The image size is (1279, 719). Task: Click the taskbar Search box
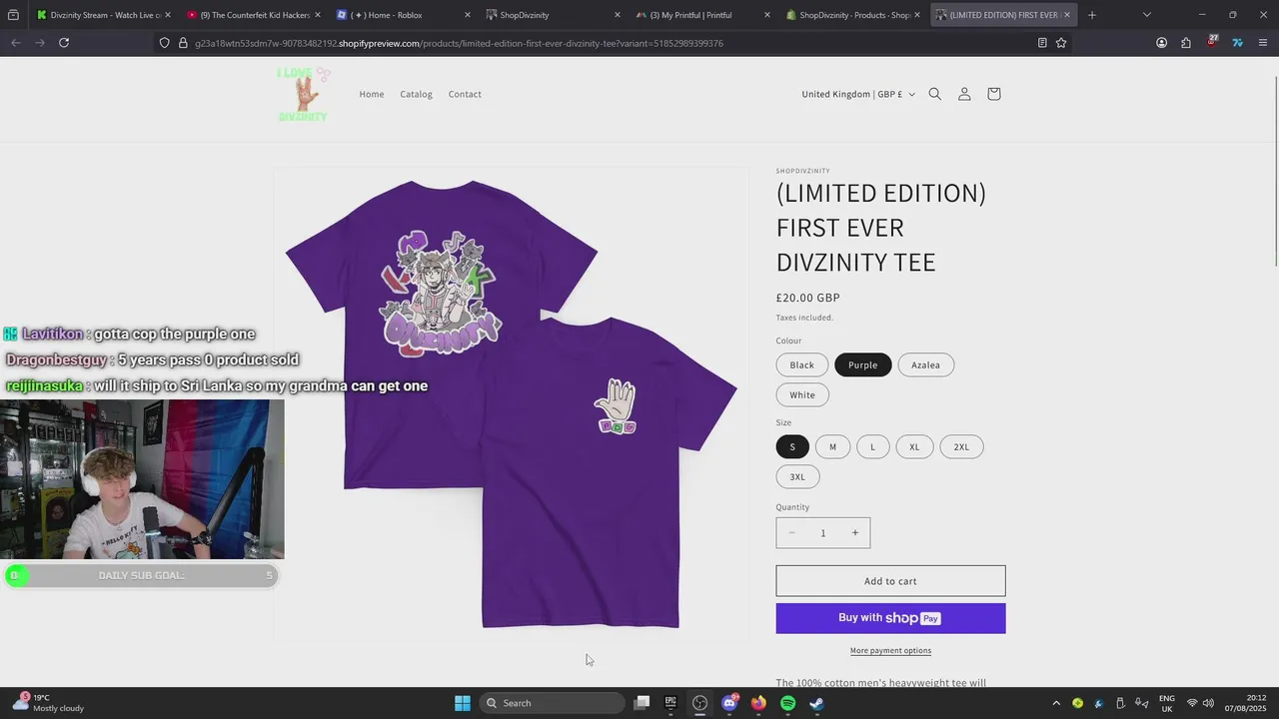pos(552,703)
